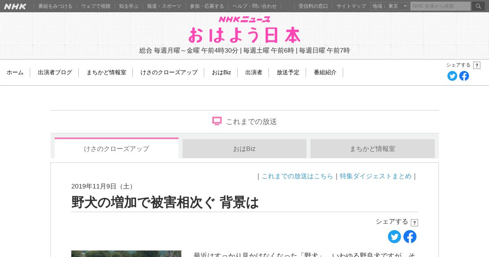Select 出演者ブログ in the program navigation

point(55,73)
